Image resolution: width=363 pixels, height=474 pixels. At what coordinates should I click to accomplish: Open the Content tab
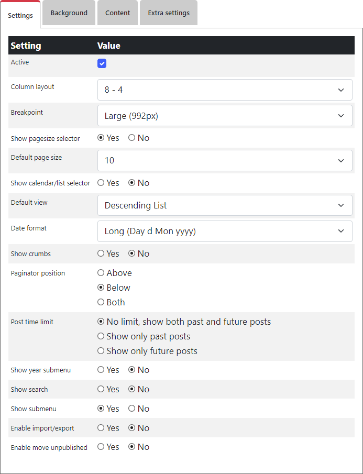pyautogui.click(x=117, y=13)
